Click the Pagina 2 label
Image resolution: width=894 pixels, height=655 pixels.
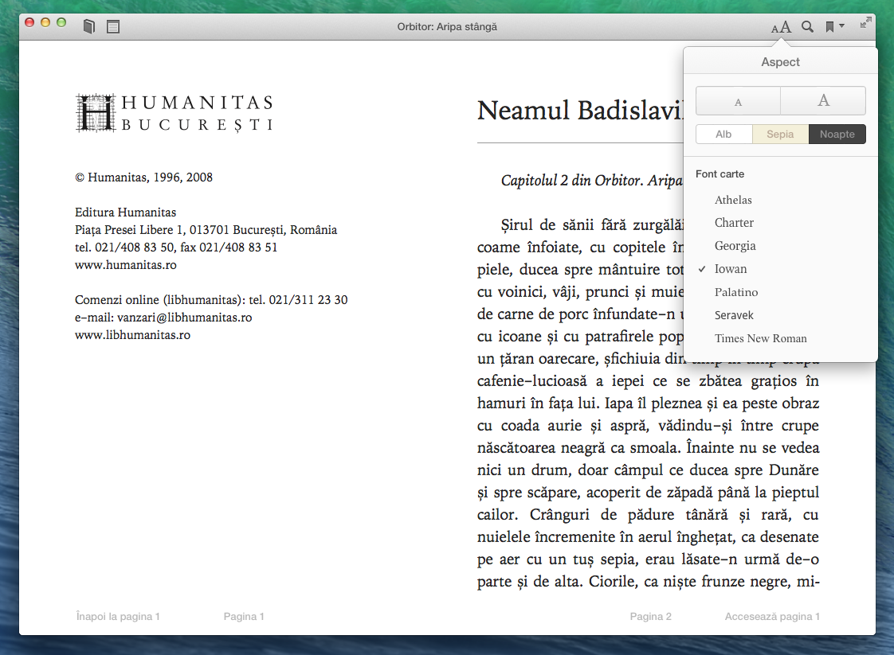[x=650, y=616]
